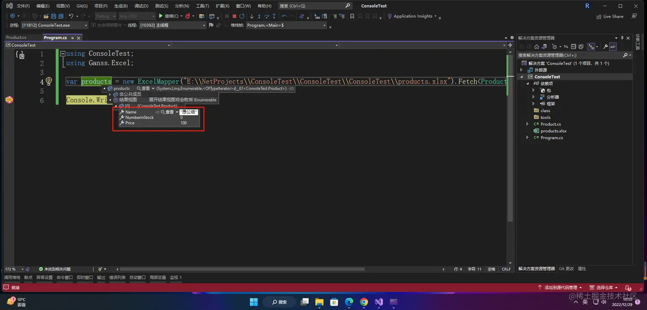Click the Undo arrow in toolbar
This screenshot has width=647, height=310.
[71, 16]
